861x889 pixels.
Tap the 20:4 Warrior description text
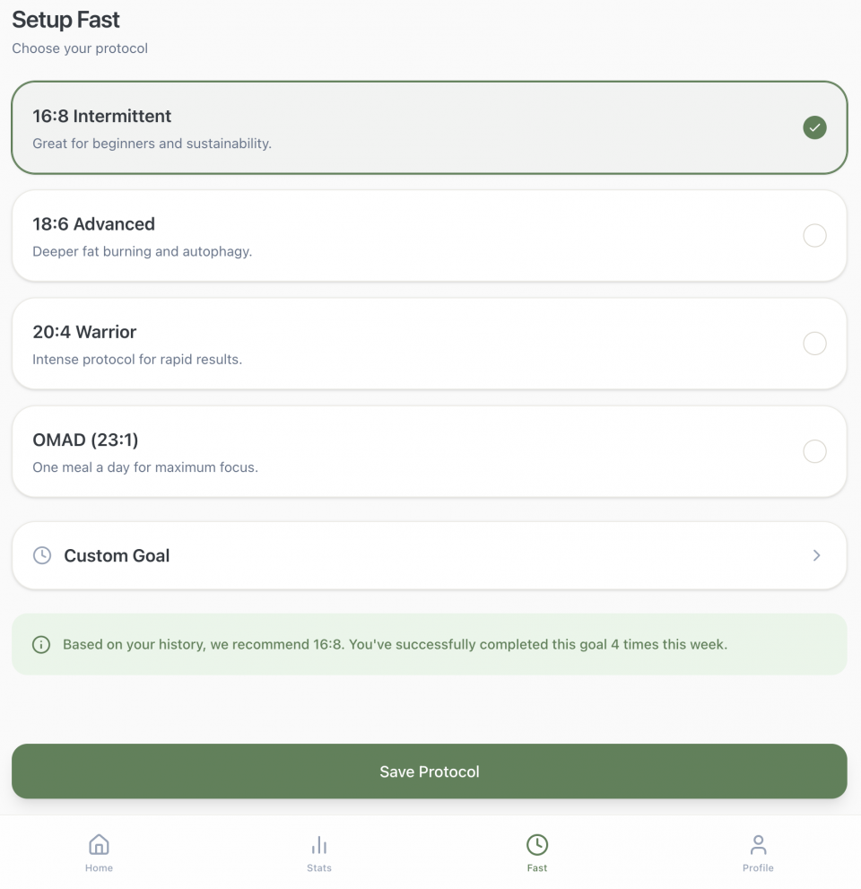tap(137, 360)
